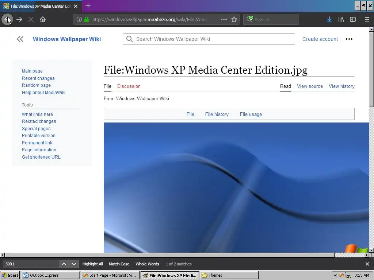Open the View source tab
The width and height of the screenshot is (374, 280).
coord(310,86)
